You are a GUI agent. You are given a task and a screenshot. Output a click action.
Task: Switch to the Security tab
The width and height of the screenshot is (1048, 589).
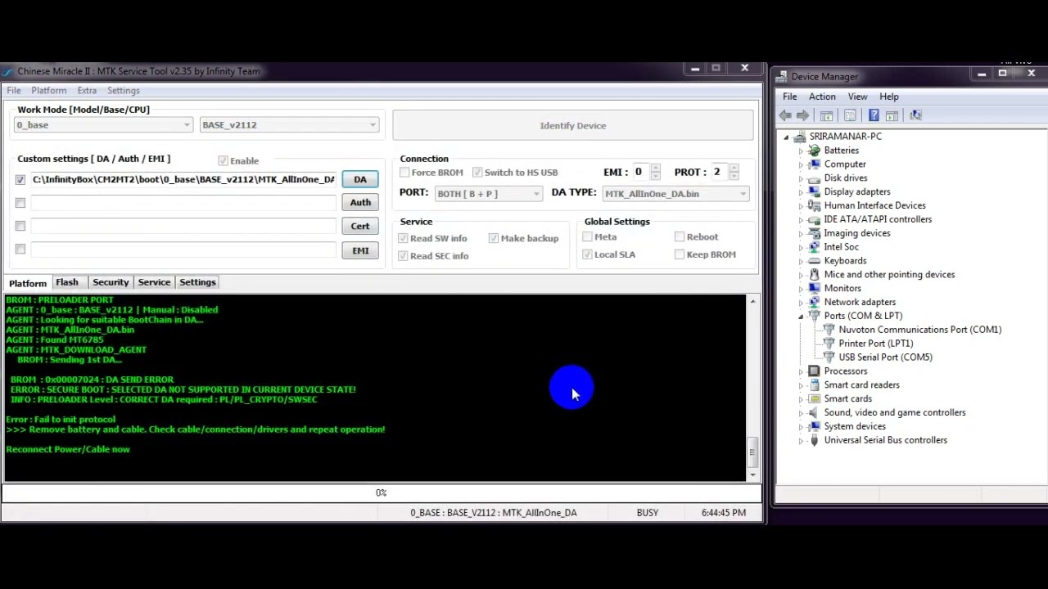[x=111, y=282]
